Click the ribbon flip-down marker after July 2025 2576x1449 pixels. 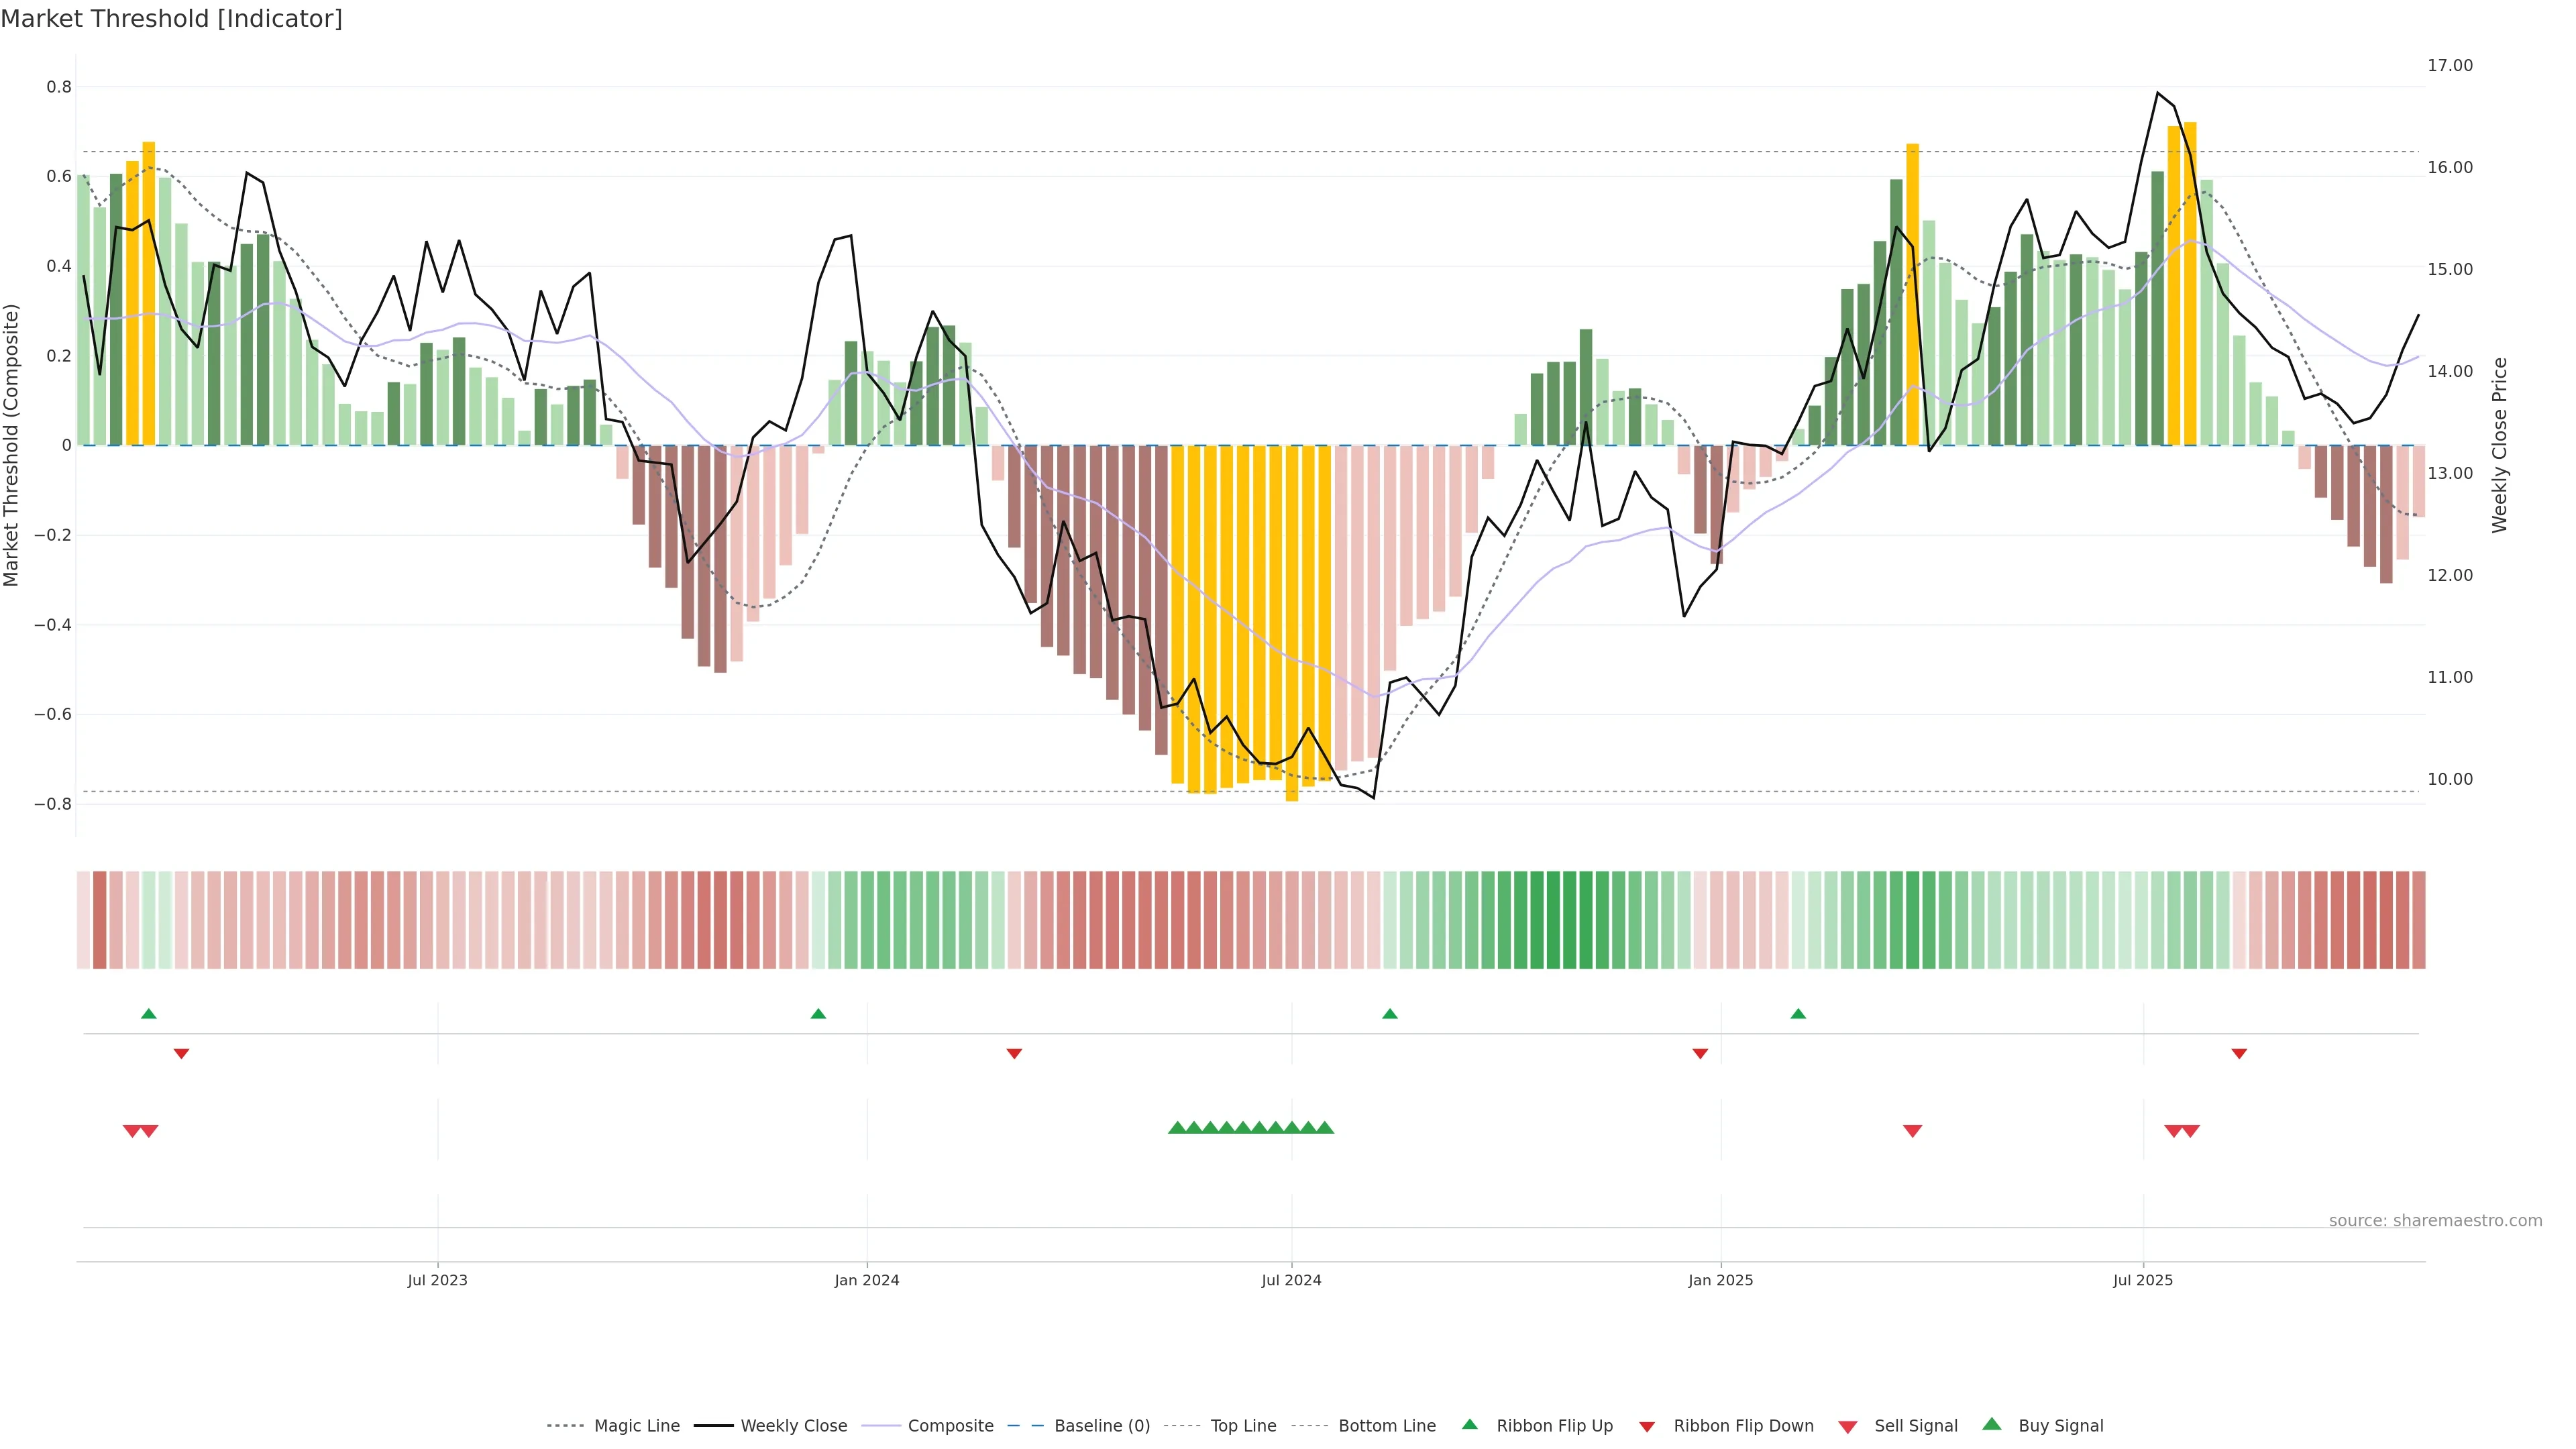pyautogui.click(x=2239, y=1054)
